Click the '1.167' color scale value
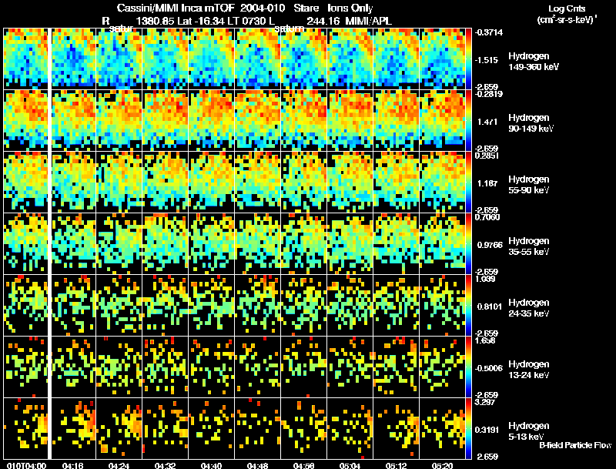The image size is (616, 469). click(x=487, y=183)
